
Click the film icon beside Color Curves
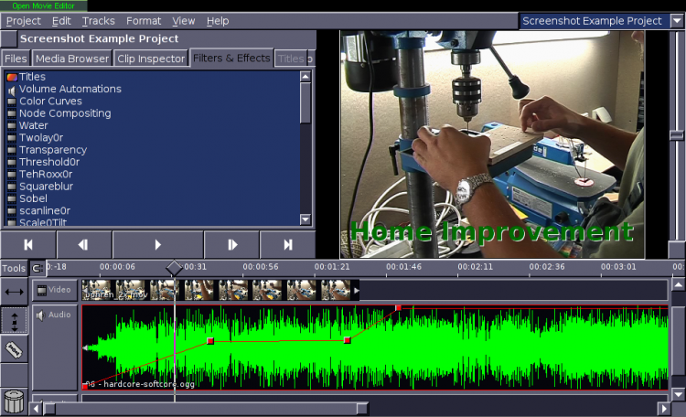tap(12, 102)
